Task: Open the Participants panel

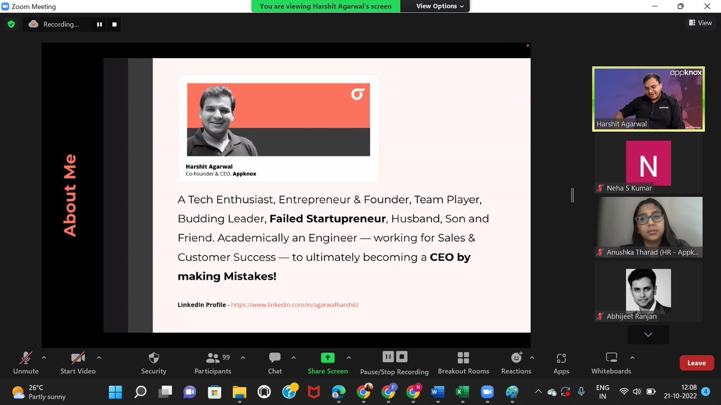Action: (213, 362)
